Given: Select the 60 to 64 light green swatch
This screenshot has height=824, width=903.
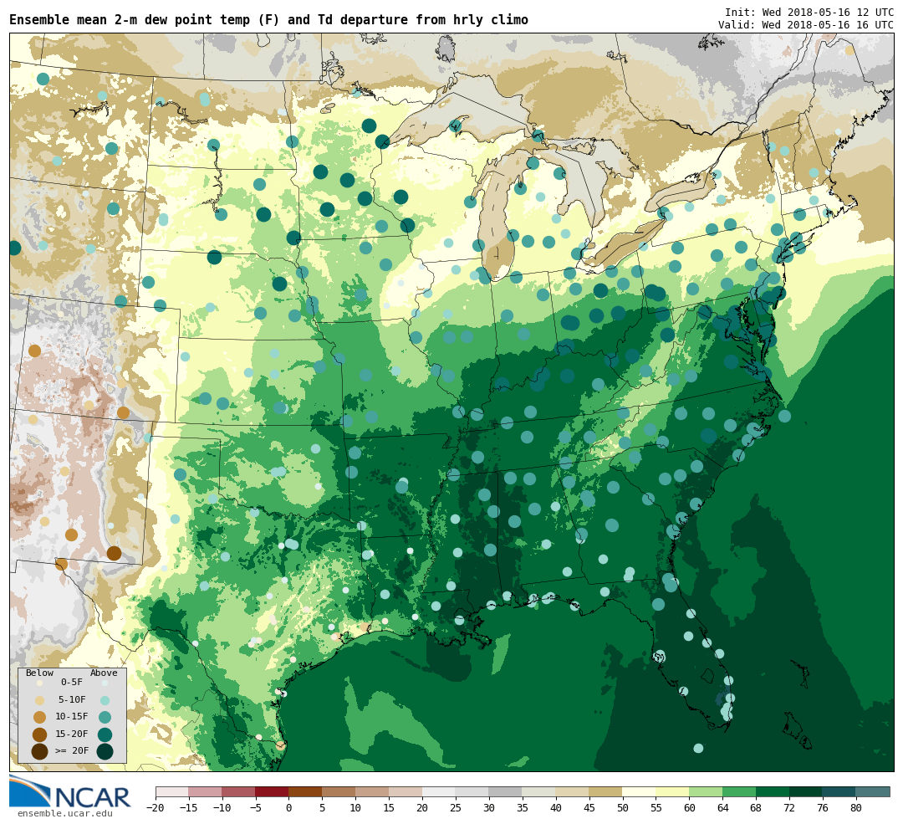Looking at the screenshot, I should coord(706,791).
